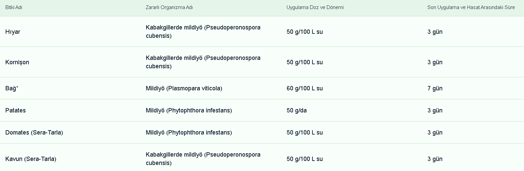Viewport: 524px width, 171px height.
Task: Click the Son Uygulama ve Hasat Arasındaki Süre header
Action: [471, 7]
